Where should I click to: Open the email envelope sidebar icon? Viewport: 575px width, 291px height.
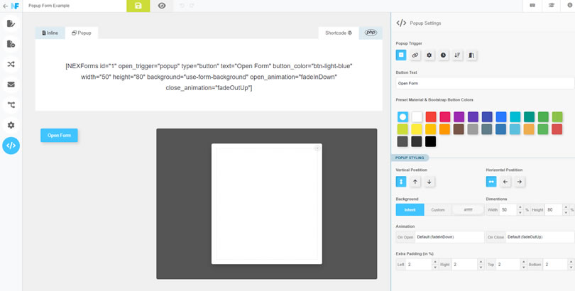click(x=11, y=84)
